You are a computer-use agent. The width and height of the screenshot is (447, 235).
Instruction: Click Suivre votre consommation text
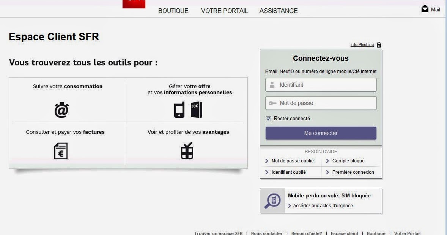68,86
